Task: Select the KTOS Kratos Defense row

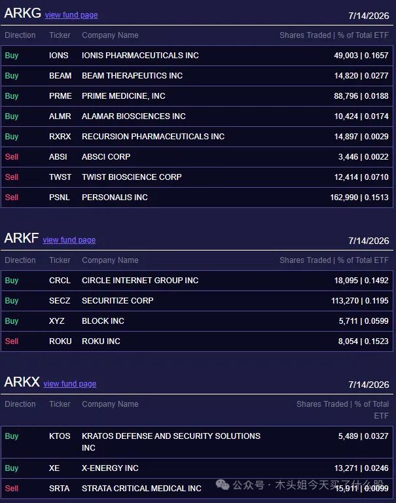Action: [197, 442]
